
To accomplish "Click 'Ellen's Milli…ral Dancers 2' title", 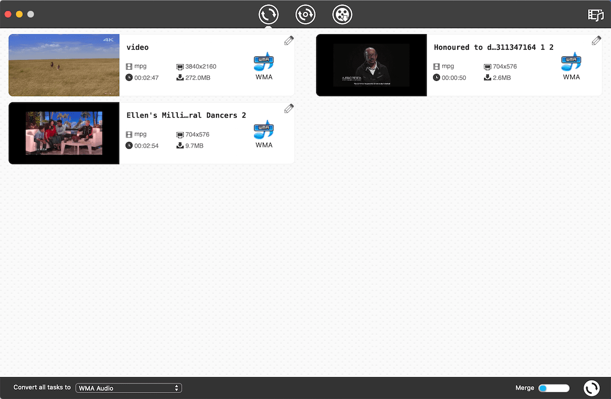I will [186, 116].
